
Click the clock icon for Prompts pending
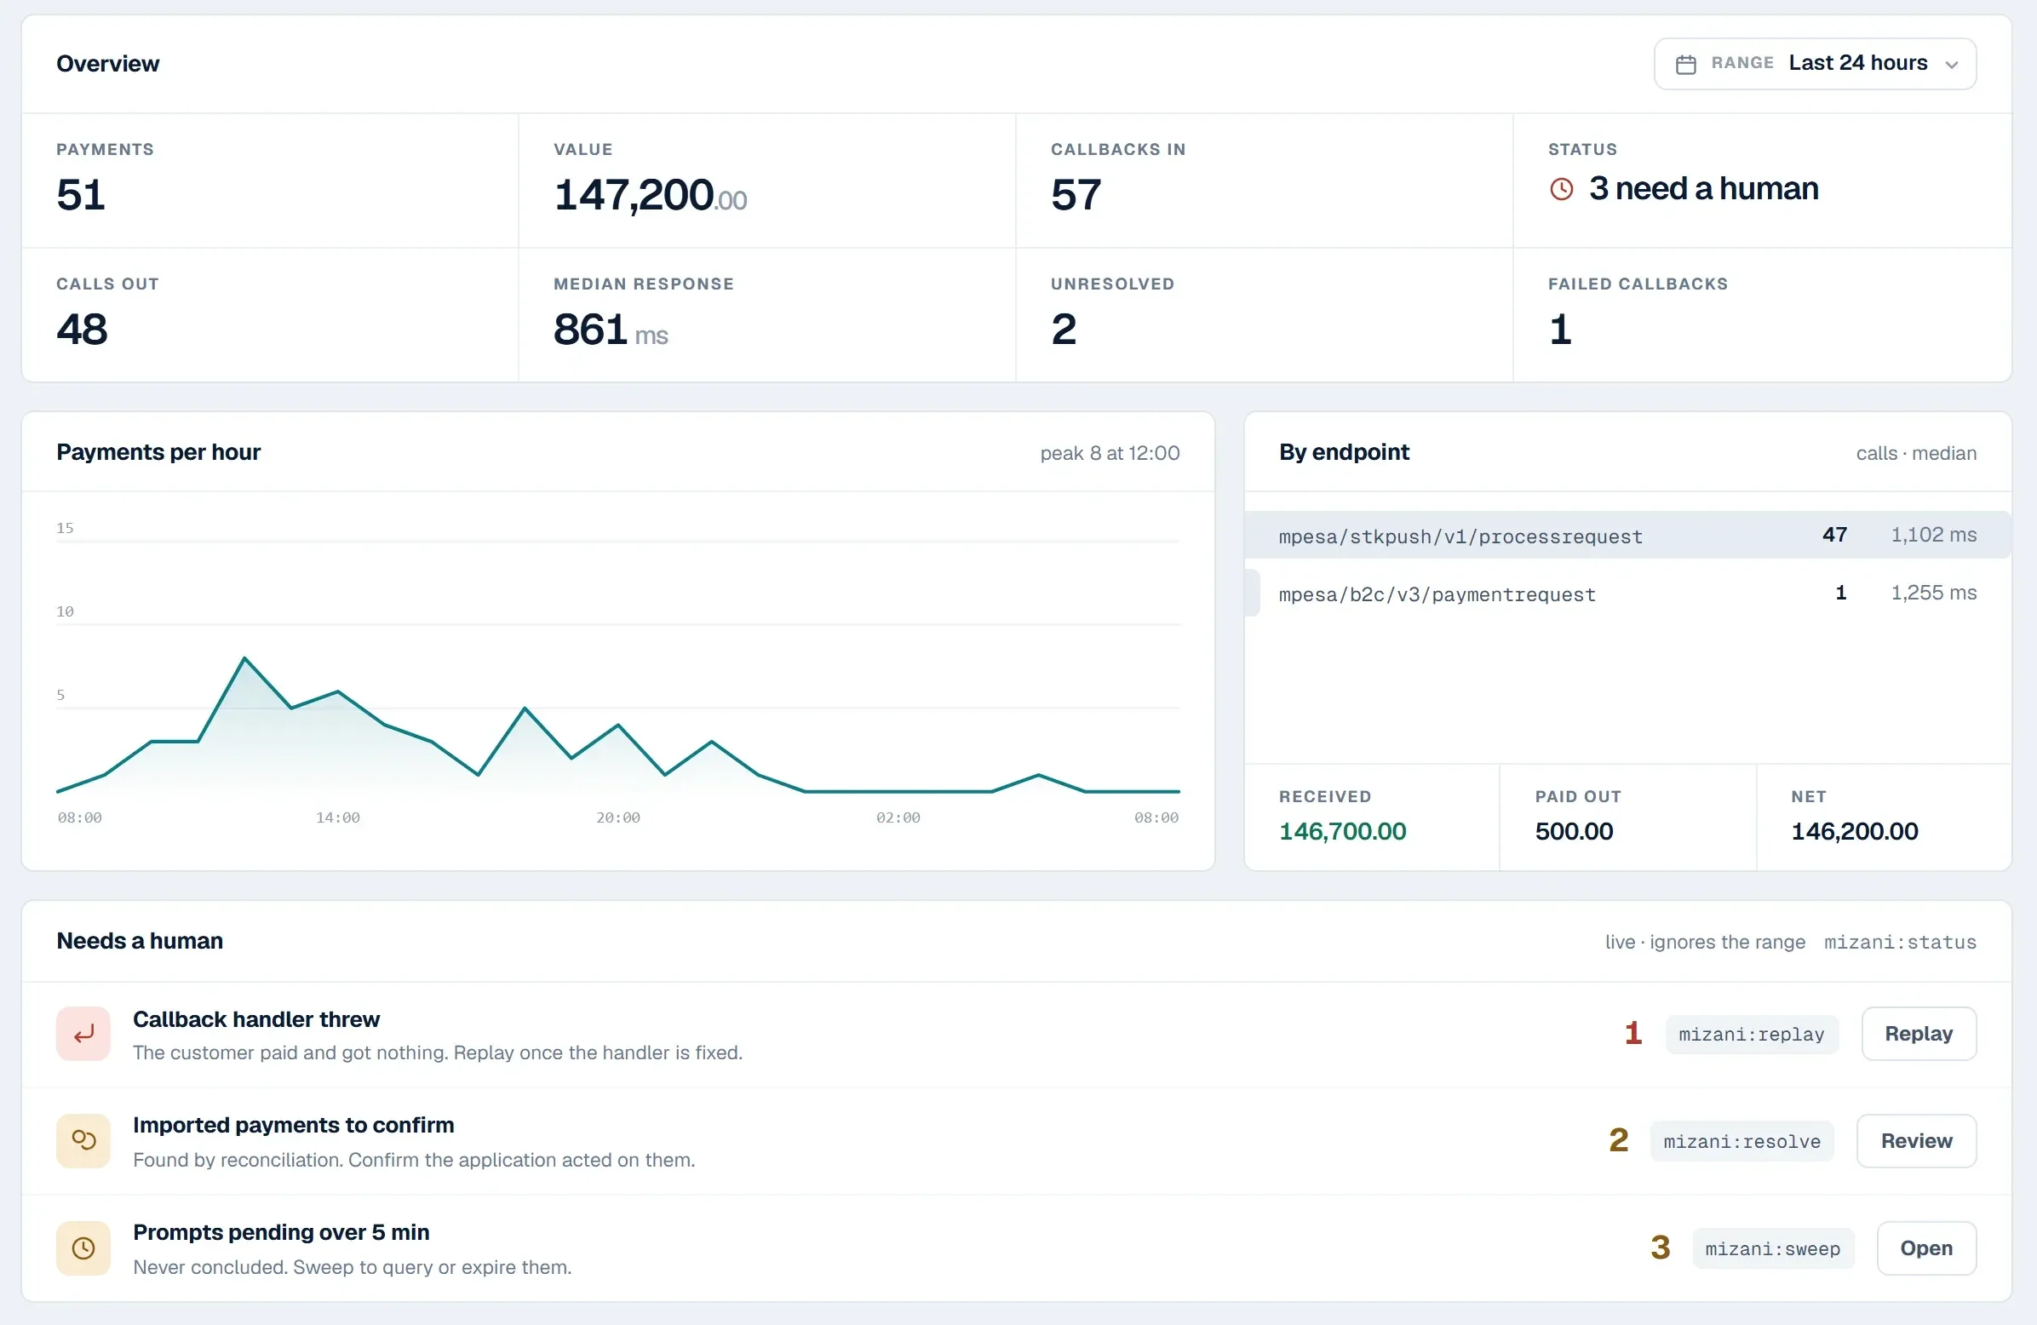coord(83,1248)
